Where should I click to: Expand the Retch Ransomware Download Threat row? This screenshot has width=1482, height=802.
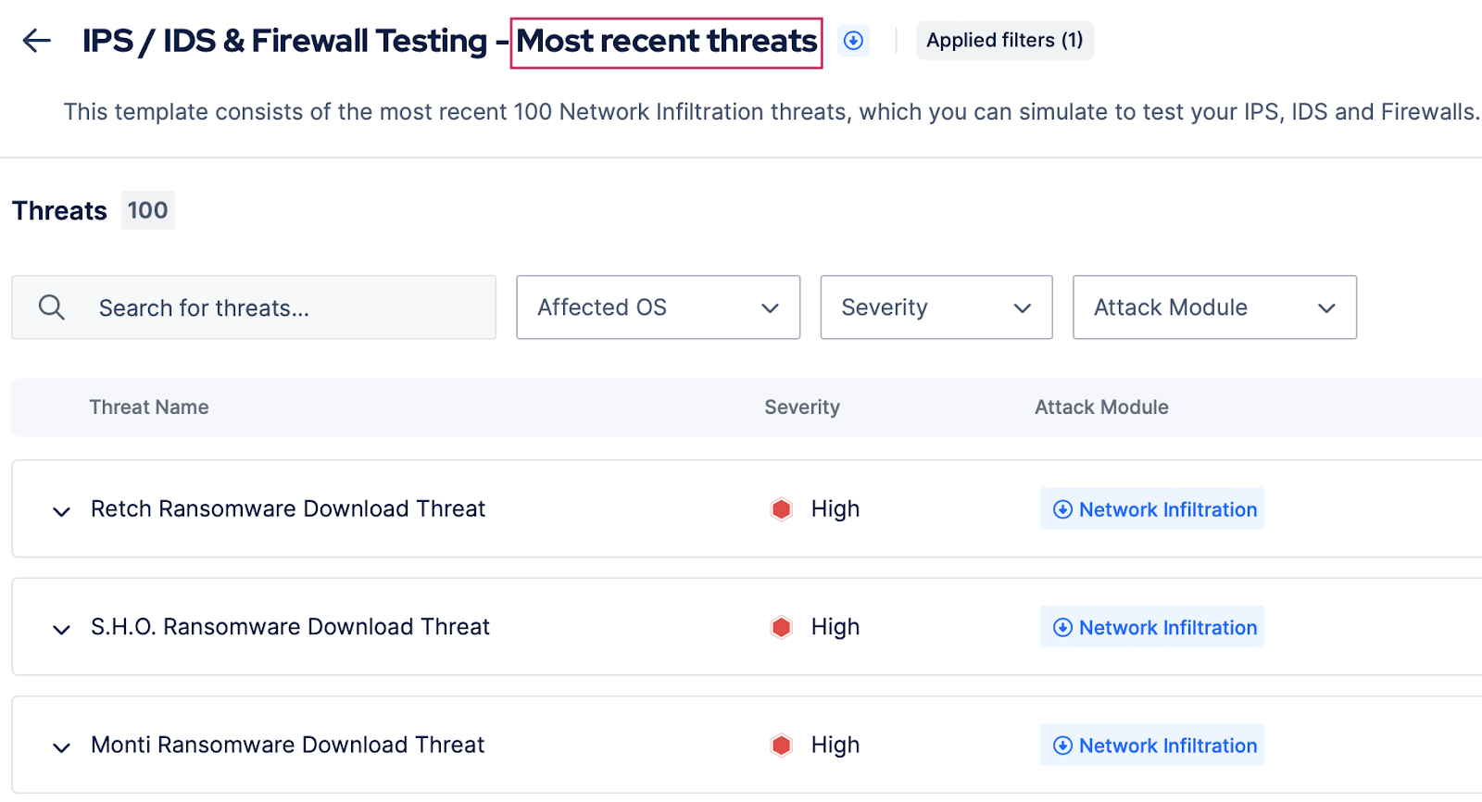pos(61,511)
